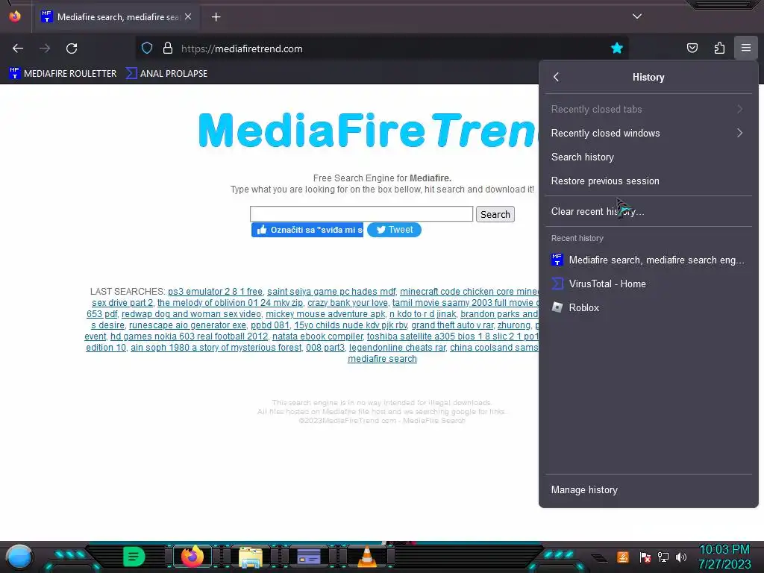Open 'runescape aio generator exe' link
Screen dimensions: 764x573
click(x=187, y=325)
